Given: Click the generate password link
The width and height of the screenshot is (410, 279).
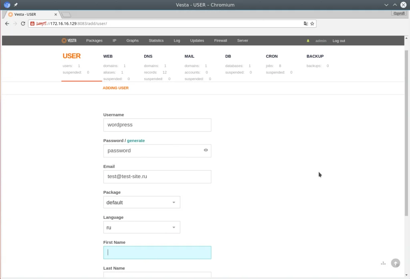Looking at the screenshot, I should [136, 141].
